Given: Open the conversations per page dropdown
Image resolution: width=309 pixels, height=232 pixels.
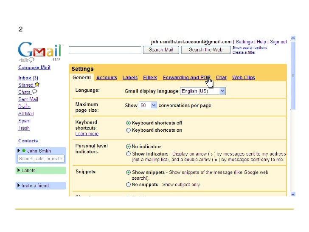Looking at the screenshot, I should (x=148, y=105).
